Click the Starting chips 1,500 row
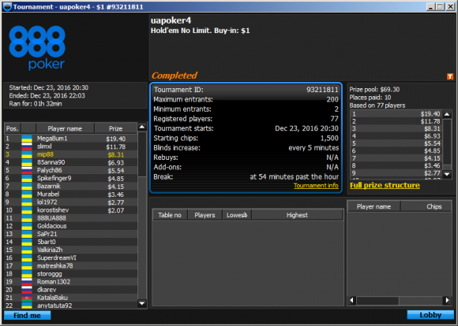The image size is (458, 326). [x=246, y=138]
